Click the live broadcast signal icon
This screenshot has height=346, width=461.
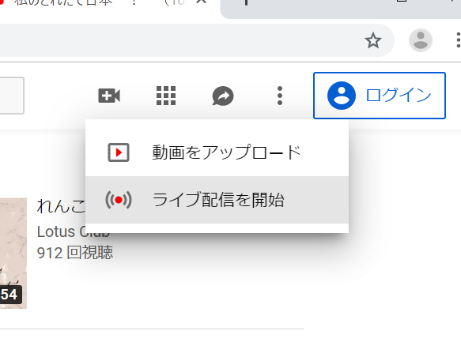[x=119, y=200]
